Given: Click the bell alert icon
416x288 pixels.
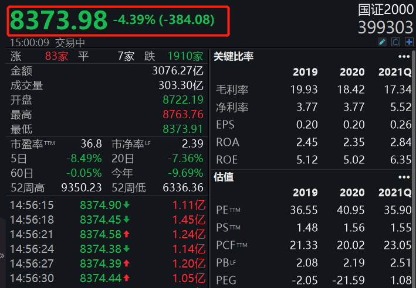Looking at the screenshot, I should tap(395, 42).
